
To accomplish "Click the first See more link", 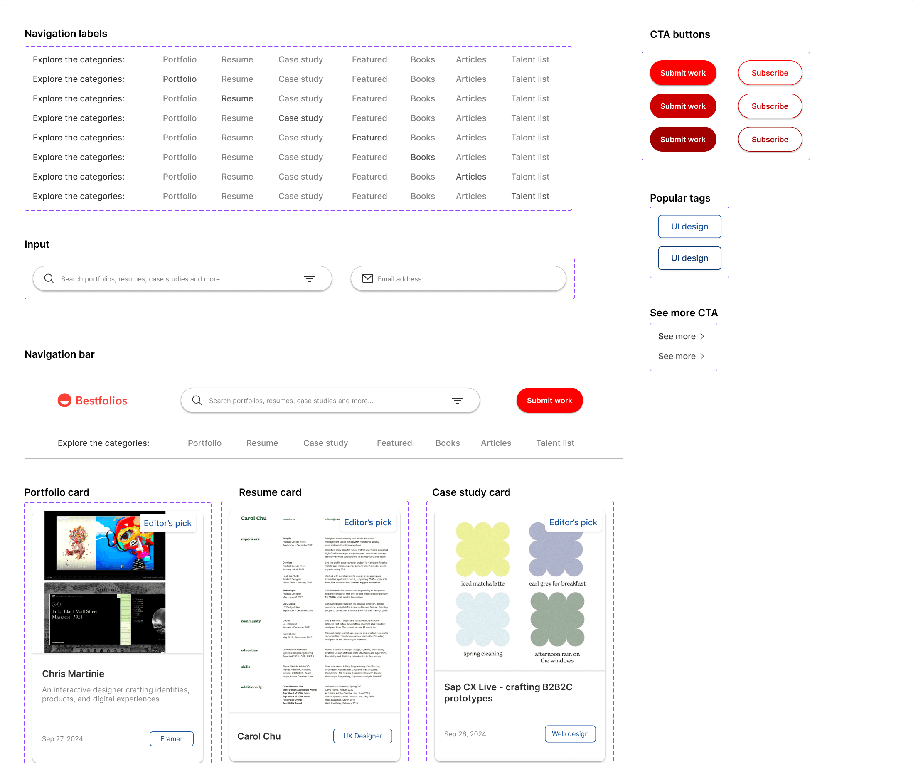I will pyautogui.click(x=682, y=336).
